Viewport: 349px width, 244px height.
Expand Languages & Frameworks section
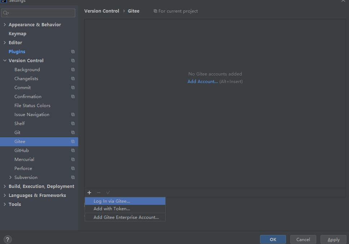(x=5, y=195)
